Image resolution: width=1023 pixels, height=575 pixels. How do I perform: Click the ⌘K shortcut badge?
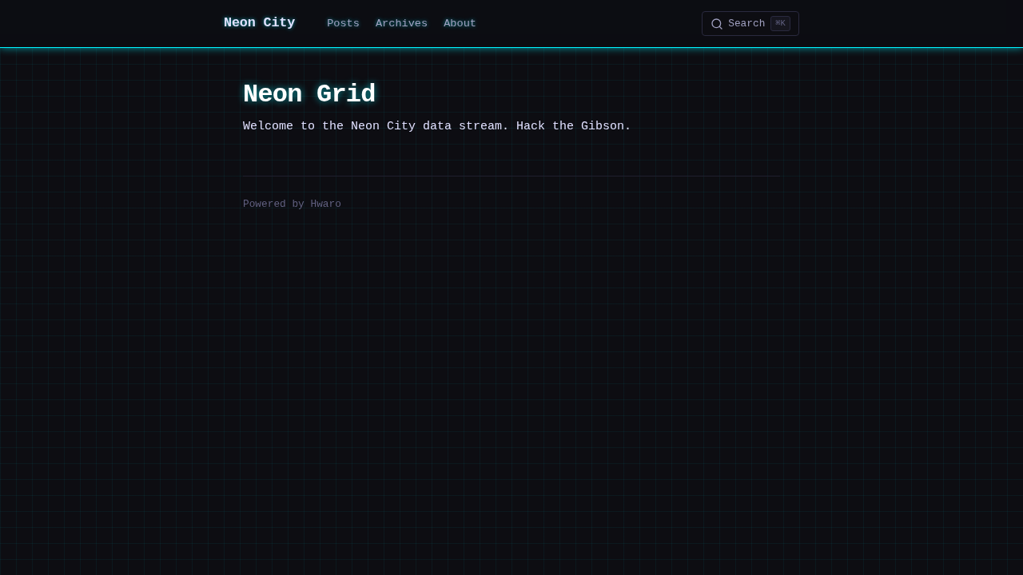pyautogui.click(x=780, y=23)
